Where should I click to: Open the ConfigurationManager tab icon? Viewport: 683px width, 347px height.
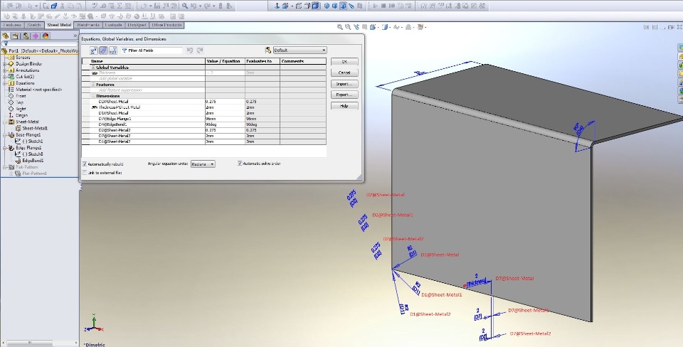tap(26, 36)
